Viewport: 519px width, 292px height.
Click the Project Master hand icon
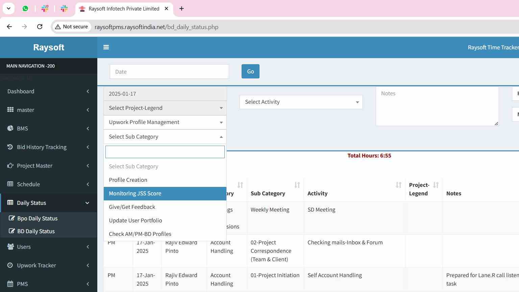pos(10,166)
